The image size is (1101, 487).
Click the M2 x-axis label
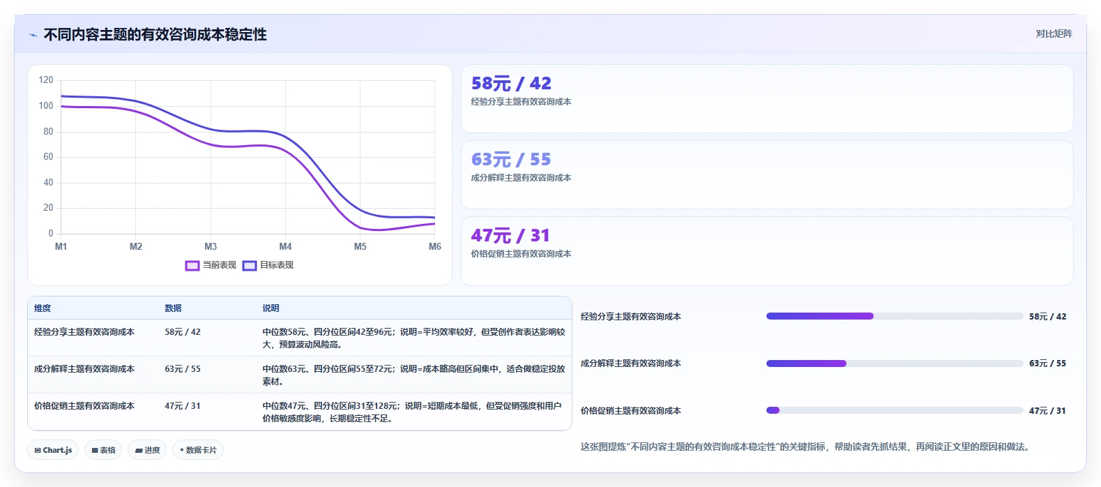click(136, 247)
